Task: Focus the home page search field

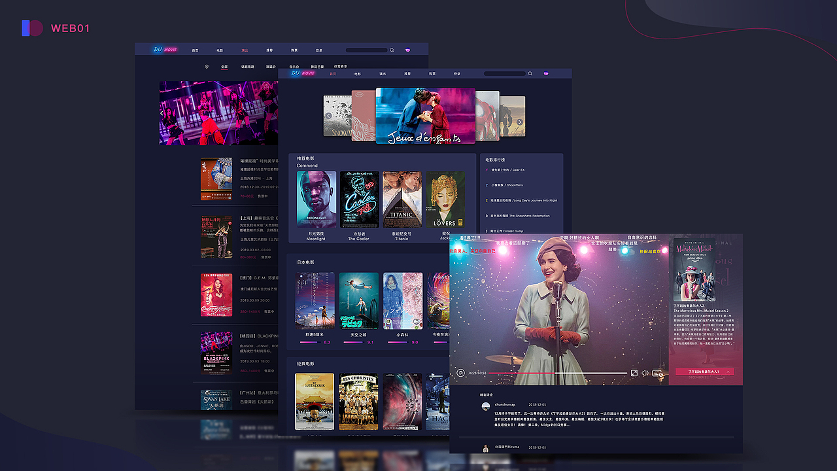Action: [x=505, y=74]
